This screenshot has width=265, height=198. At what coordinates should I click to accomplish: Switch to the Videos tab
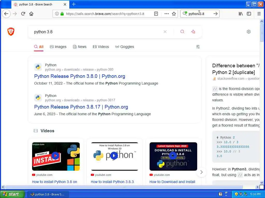click(101, 47)
